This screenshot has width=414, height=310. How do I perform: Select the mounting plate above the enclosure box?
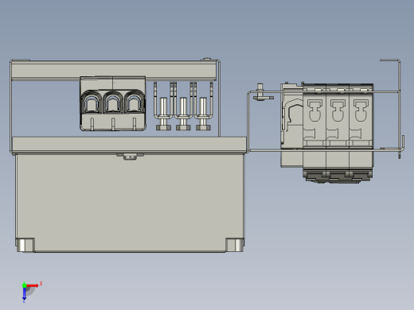coord(129,145)
